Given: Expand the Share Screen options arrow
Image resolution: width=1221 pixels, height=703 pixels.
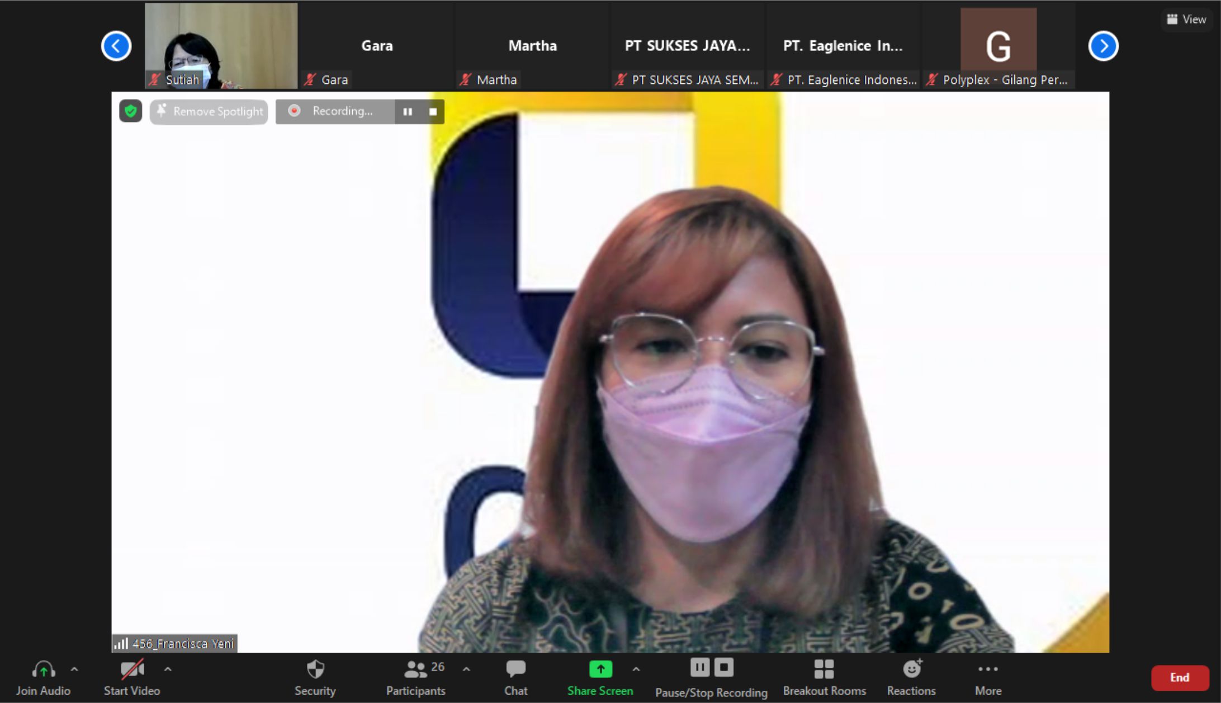Looking at the screenshot, I should (x=636, y=669).
